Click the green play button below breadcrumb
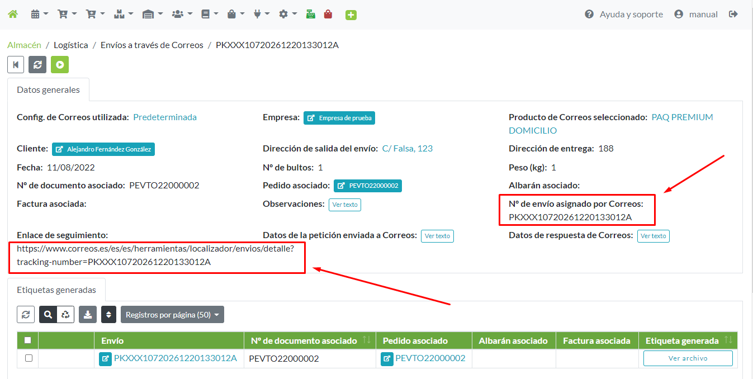This screenshot has height=379, width=753. (x=60, y=64)
